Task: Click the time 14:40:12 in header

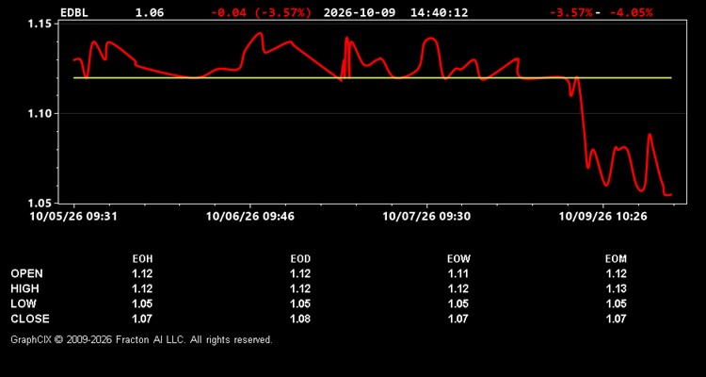Action: (x=439, y=12)
